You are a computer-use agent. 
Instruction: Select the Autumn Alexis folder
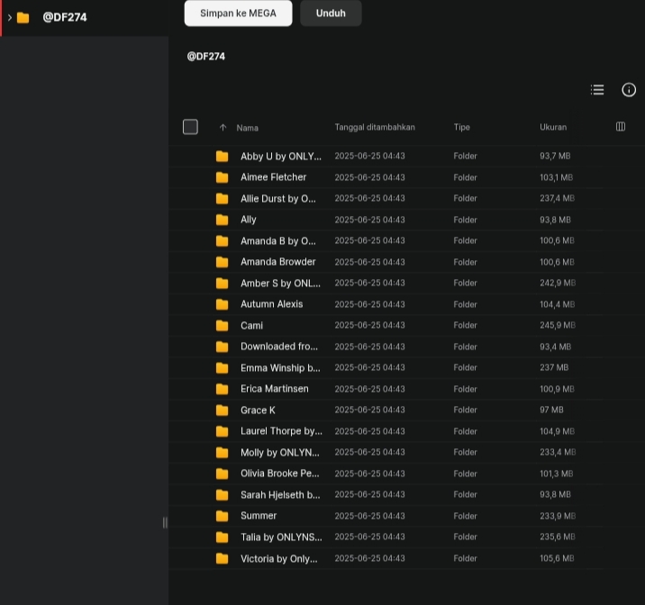point(406,304)
